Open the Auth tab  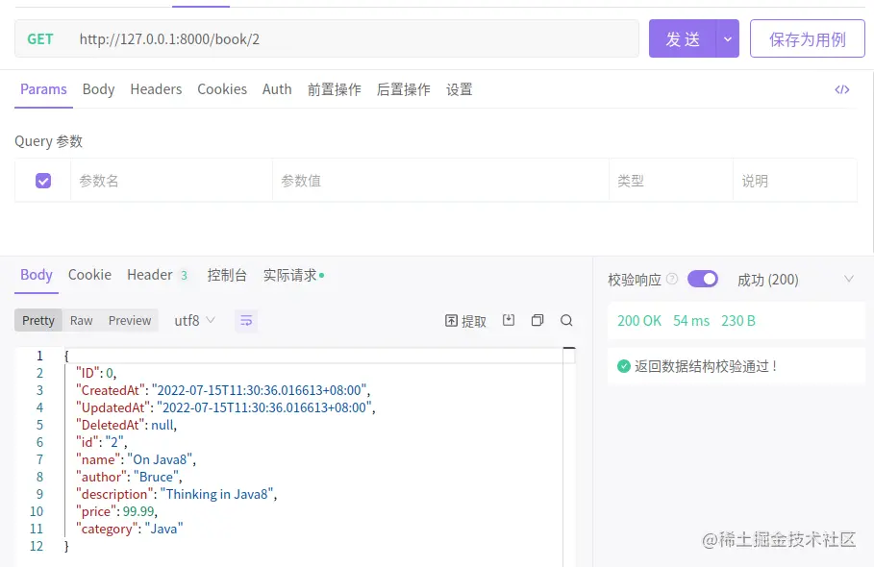pyautogui.click(x=277, y=89)
